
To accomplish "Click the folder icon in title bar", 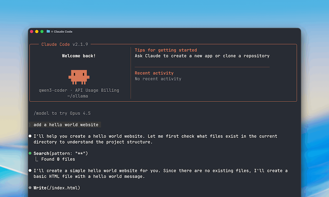I will tap(48, 32).
